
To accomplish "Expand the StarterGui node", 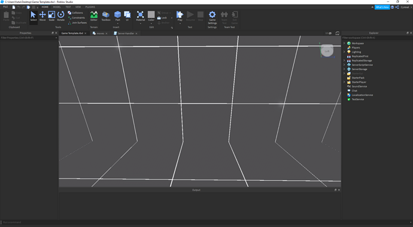I will click(x=344, y=74).
